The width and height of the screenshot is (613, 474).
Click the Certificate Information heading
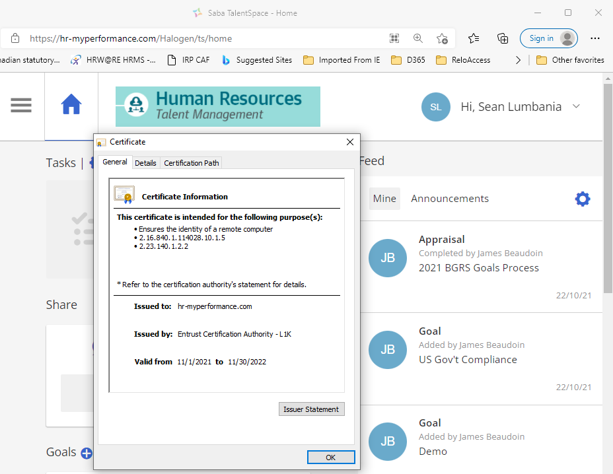coord(184,197)
